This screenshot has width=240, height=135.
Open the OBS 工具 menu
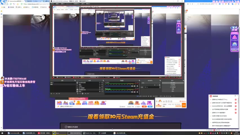coord(83,4)
